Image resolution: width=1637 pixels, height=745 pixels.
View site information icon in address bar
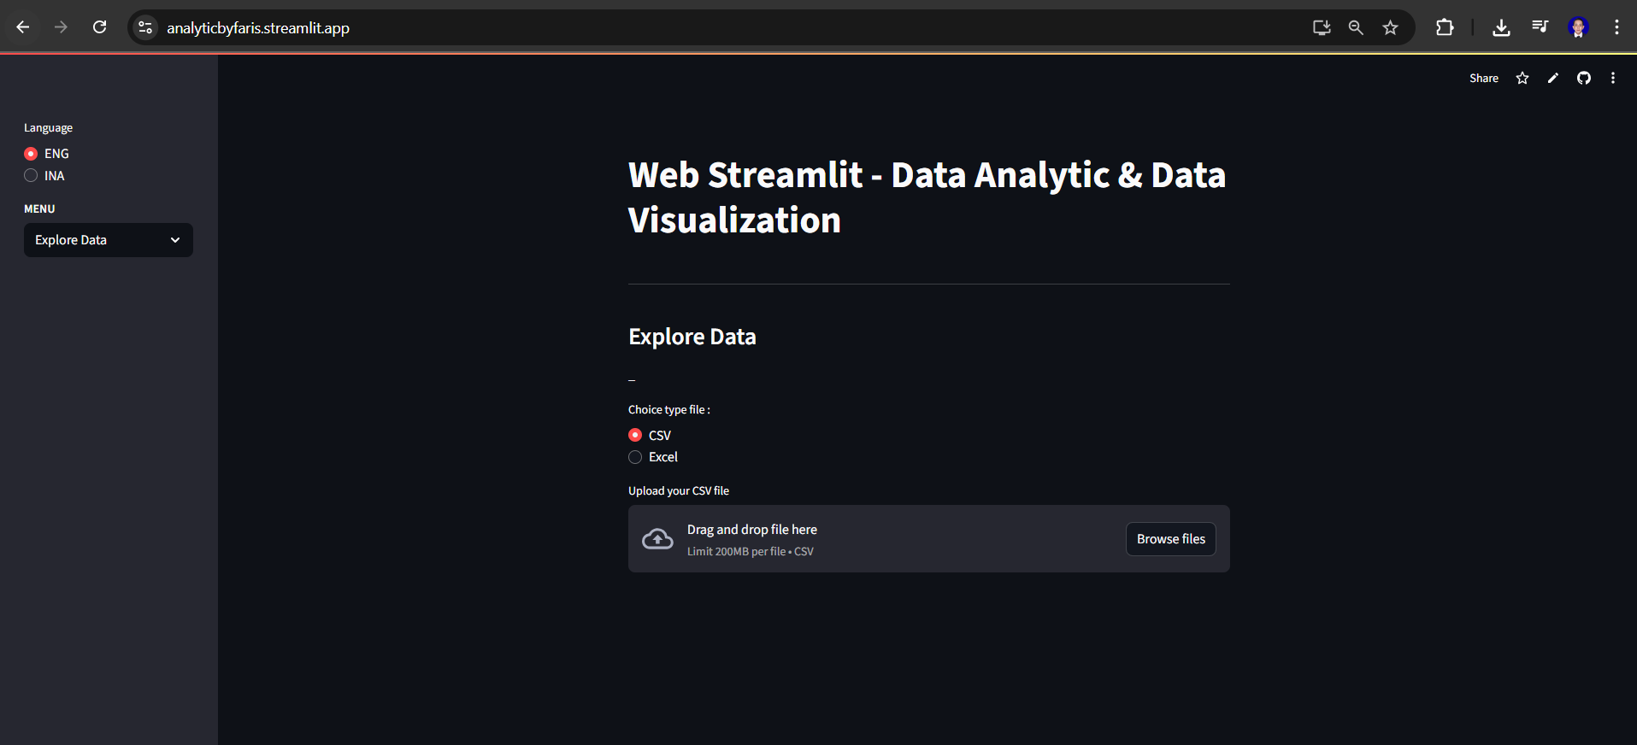[x=145, y=27]
